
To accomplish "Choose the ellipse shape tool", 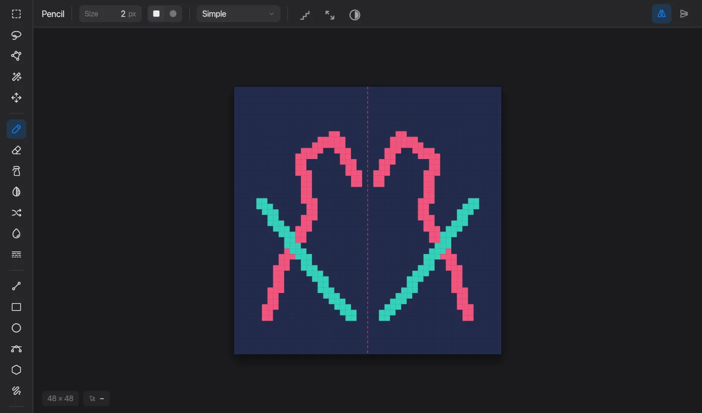I will [17, 328].
